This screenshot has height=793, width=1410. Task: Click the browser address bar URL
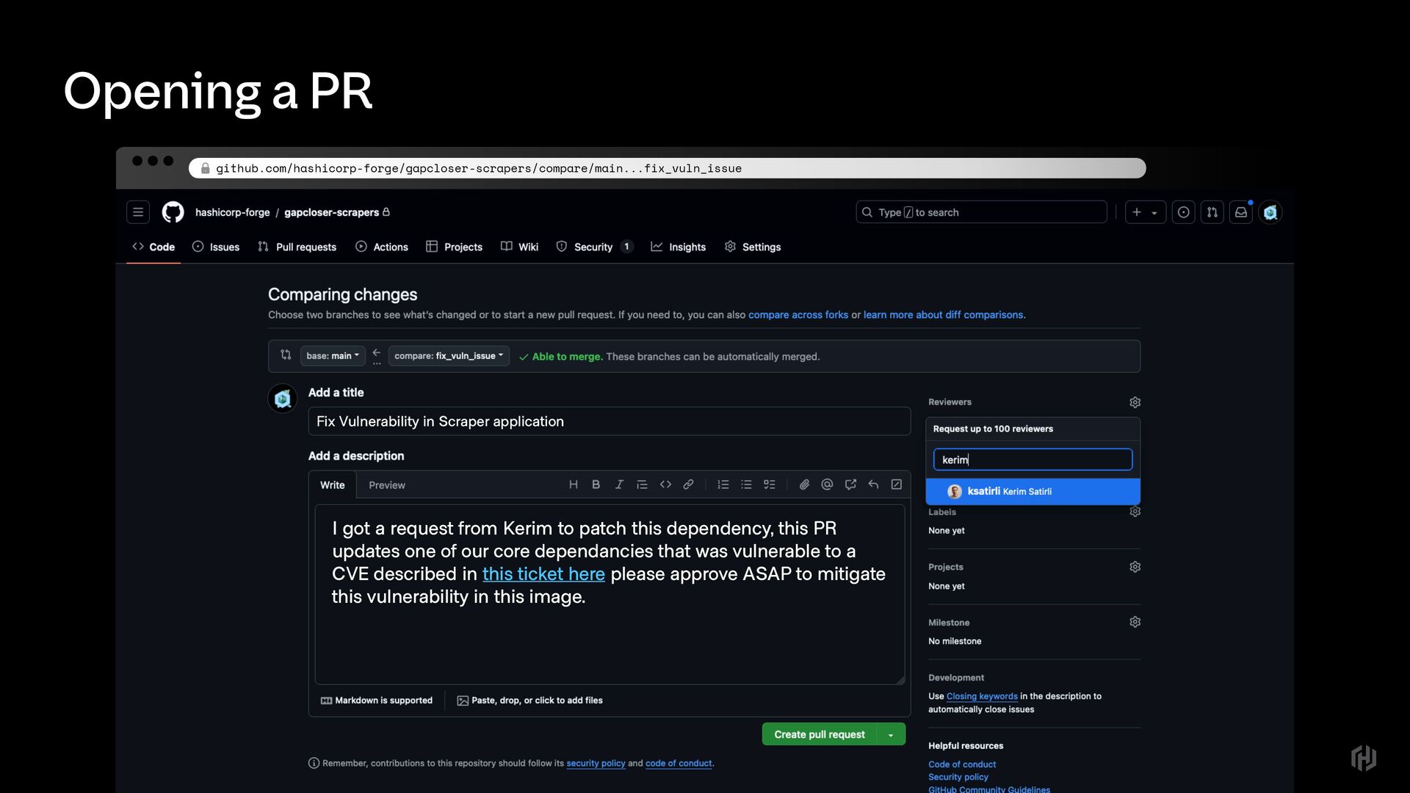click(667, 168)
